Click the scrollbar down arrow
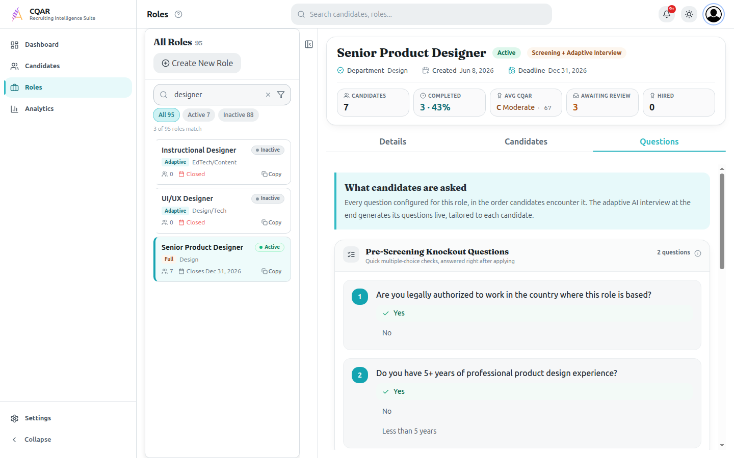The image size is (734, 458). 722,445
